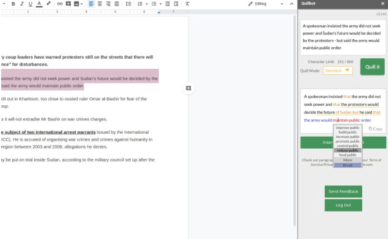Click the orange word 'that' after 'insisted'

tap(347, 96)
